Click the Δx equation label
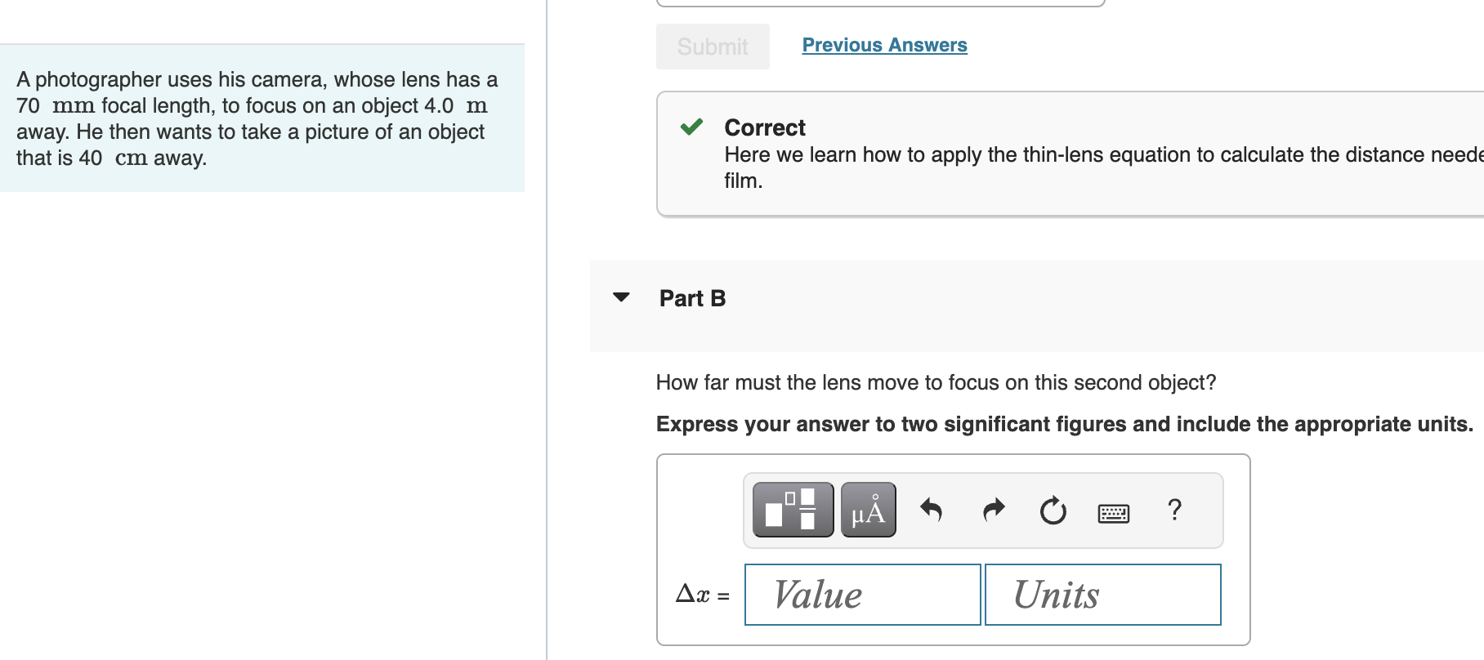Viewport: 1484px width, 660px height. coord(702,595)
